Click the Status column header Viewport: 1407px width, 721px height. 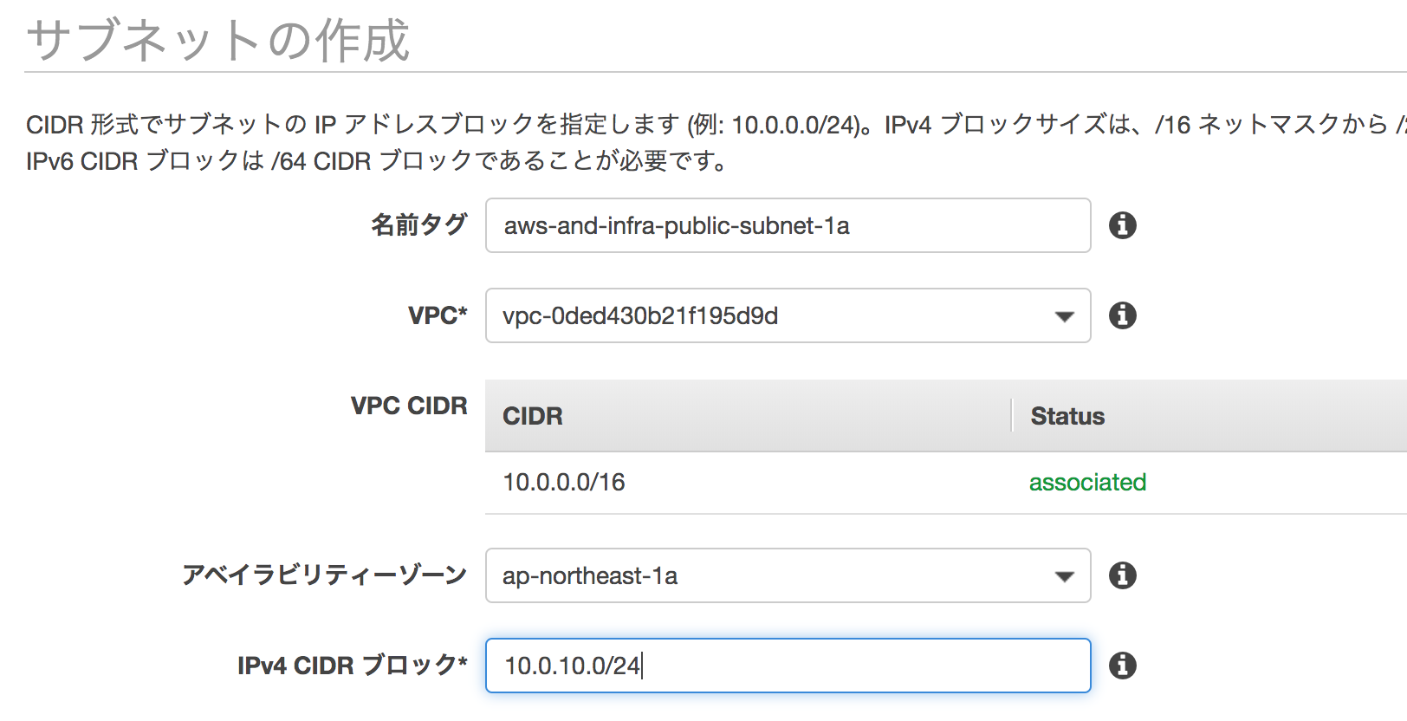[1067, 416]
